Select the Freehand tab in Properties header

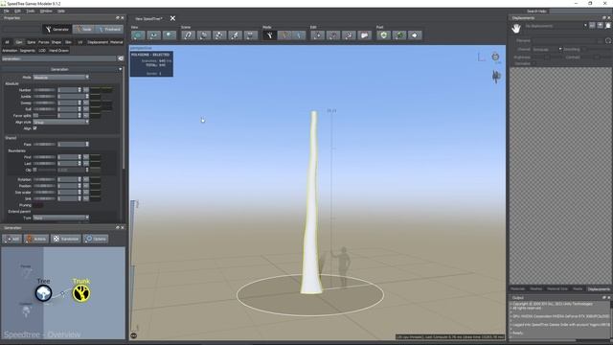(108, 30)
